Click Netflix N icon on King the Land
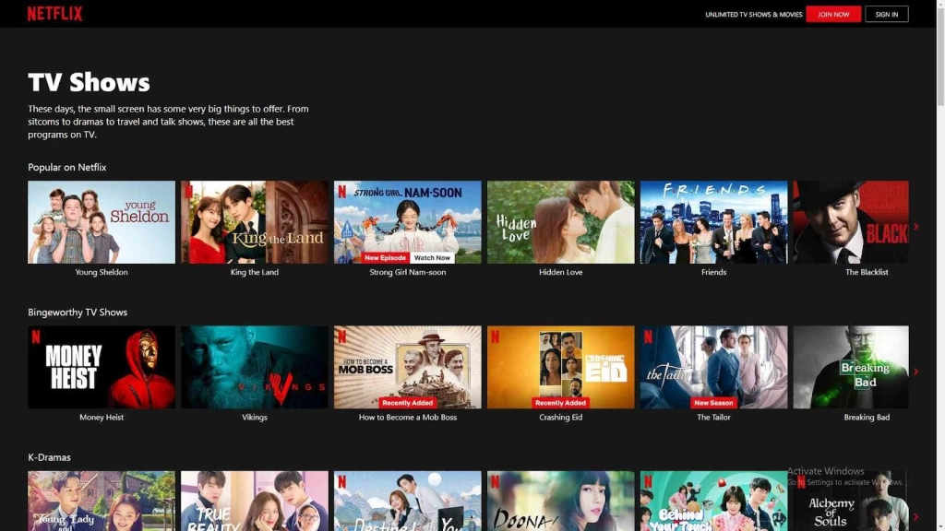The image size is (945, 531). pyautogui.click(x=188, y=192)
